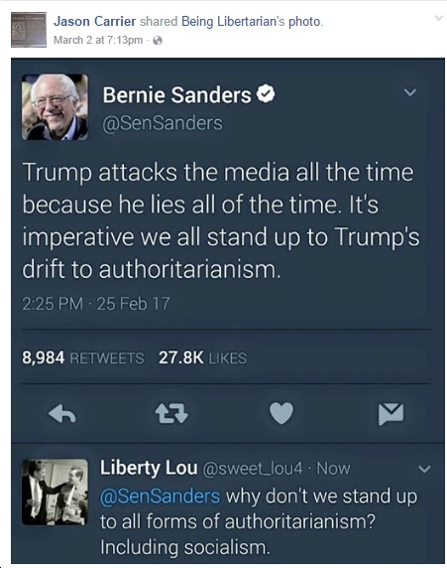Open the March 2 at 7:13pm timestamp
The image size is (447, 568).
[98, 40]
